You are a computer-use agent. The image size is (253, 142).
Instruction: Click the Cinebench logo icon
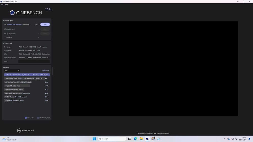[12, 13]
